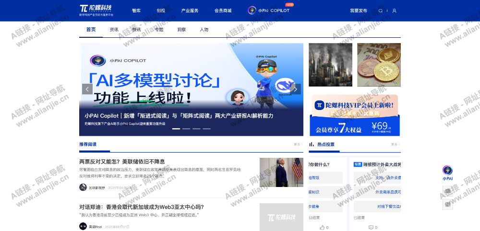
Task: Select the poll option ending in 做饭
Action: coord(326,177)
